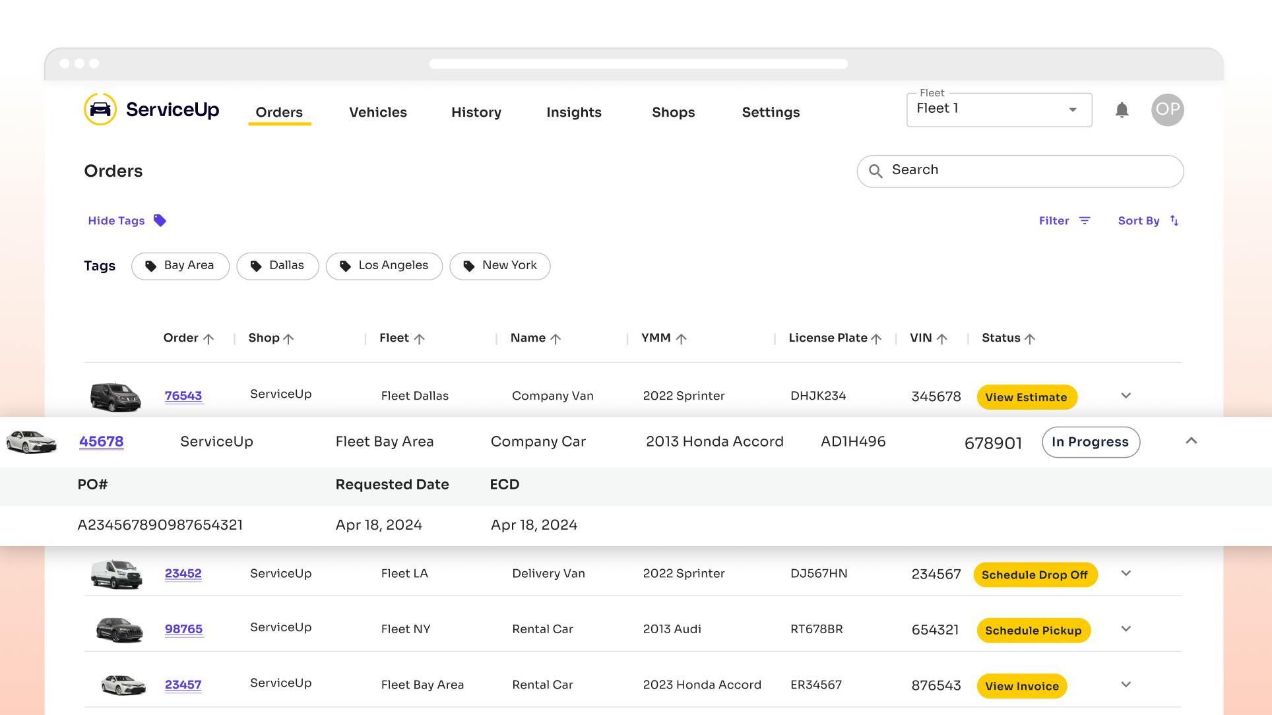Click the Sort By arrows icon
Screen dimensions: 1272x715
point(1174,221)
